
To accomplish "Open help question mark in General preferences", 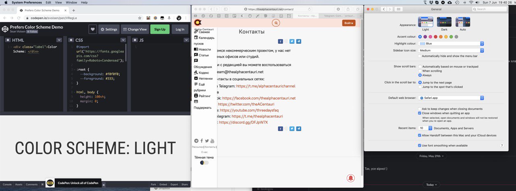I will (x=502, y=145).
